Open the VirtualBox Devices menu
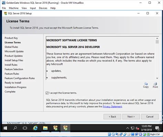This screenshot has width=163, height=137. pos(43,8)
